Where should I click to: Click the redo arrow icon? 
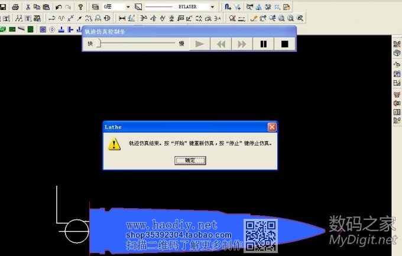pos(67,7)
